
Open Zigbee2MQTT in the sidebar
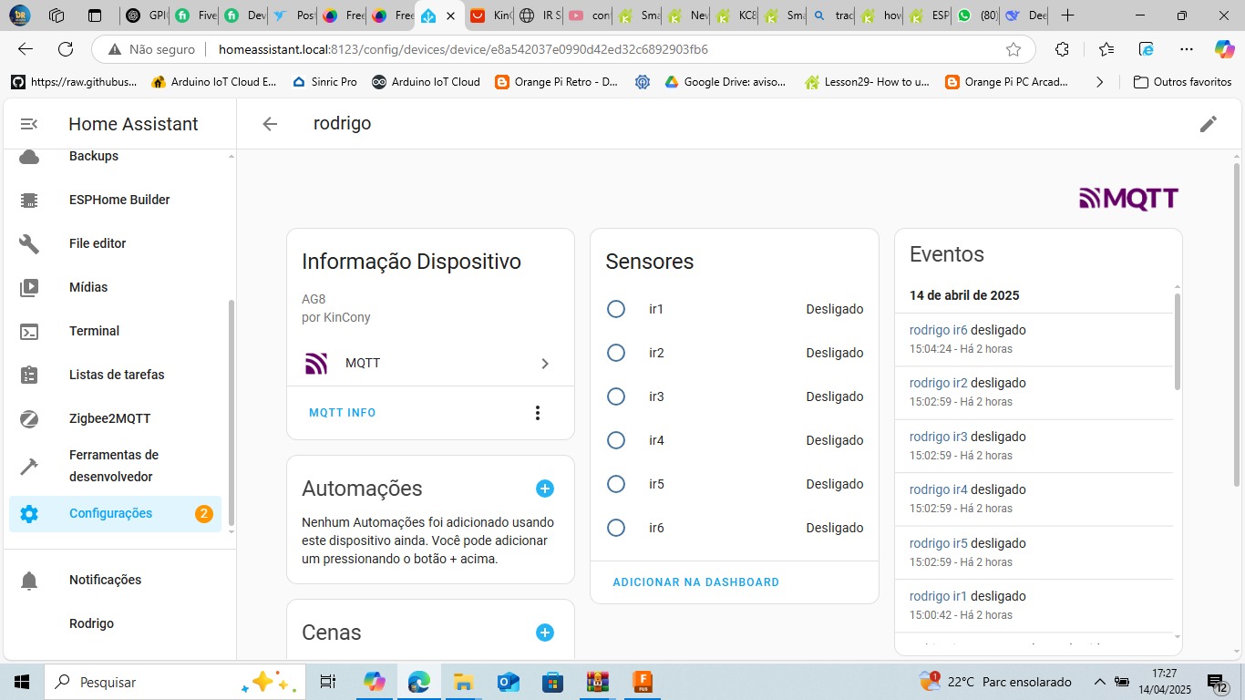click(x=109, y=418)
